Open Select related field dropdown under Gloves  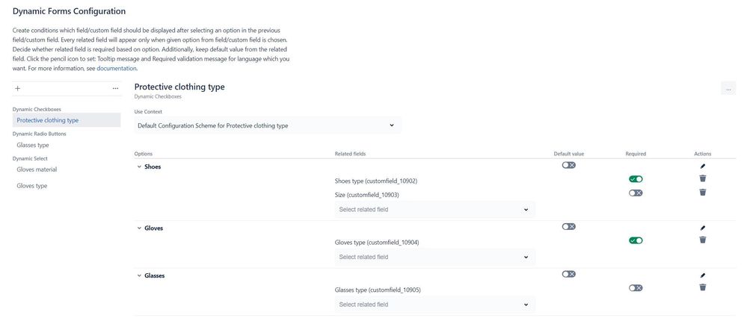(x=434, y=257)
